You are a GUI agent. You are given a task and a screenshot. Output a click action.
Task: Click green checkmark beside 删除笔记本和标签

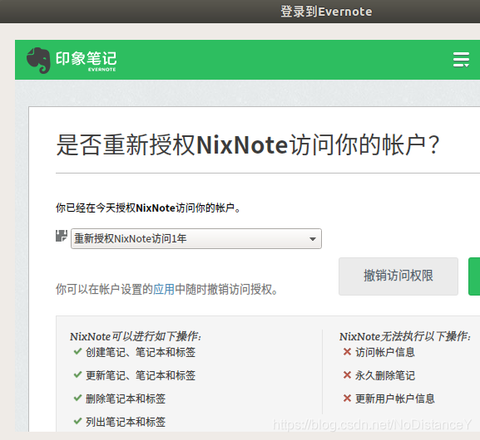pyautogui.click(x=77, y=398)
